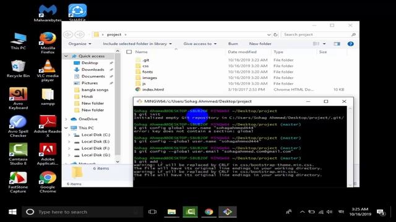
Task: Open File Explorer taskbar icon
Action: tap(172, 212)
